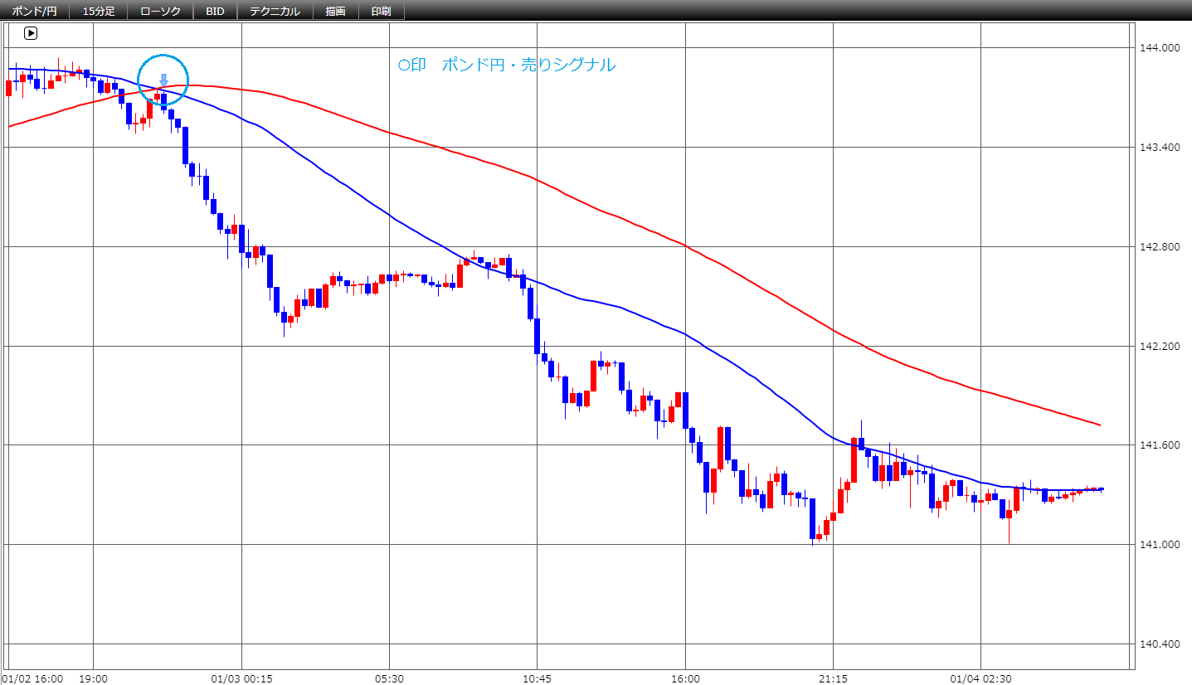Click the 140.400 price axis label
The height and width of the screenshot is (685, 1192).
pyautogui.click(x=1160, y=644)
